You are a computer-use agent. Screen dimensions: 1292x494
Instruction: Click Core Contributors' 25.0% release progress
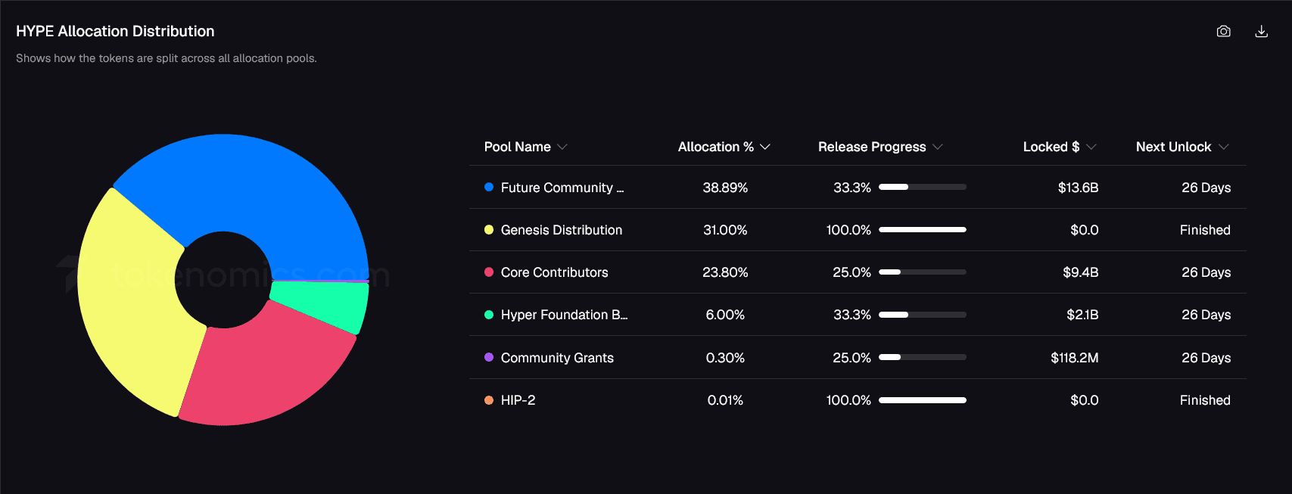tap(851, 272)
